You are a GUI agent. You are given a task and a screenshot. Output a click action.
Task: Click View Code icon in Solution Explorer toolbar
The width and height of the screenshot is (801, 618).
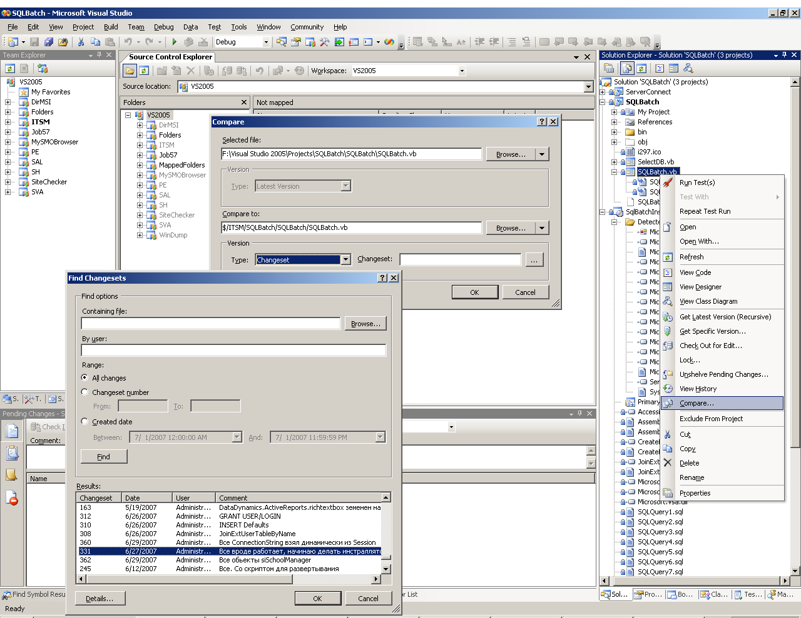(x=660, y=68)
